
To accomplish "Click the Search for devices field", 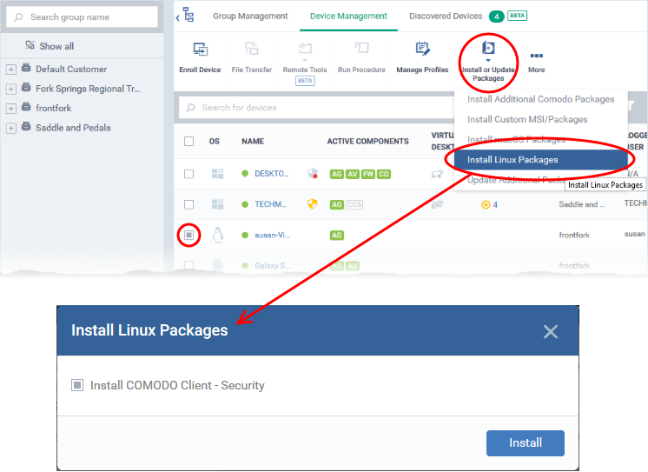I will 316,108.
